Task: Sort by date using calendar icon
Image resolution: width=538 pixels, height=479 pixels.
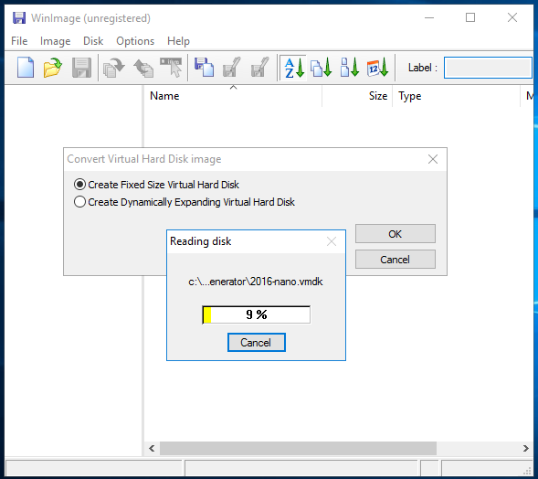Action: coord(377,68)
